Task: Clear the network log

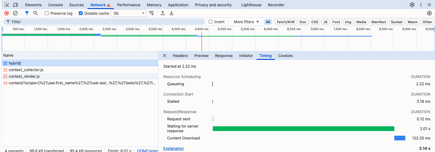Action: click(x=15, y=13)
